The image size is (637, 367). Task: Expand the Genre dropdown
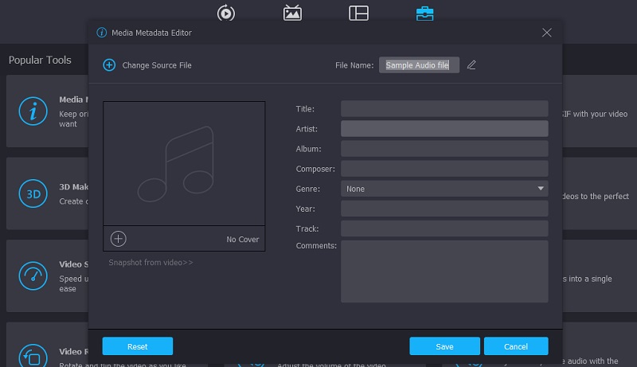541,189
